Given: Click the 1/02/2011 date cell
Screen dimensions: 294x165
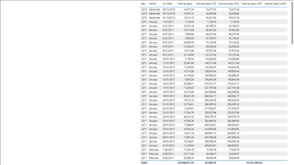Looking at the screenshot, I should click(168, 150).
